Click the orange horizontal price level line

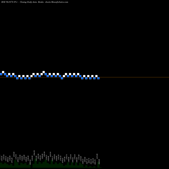click(84, 77)
